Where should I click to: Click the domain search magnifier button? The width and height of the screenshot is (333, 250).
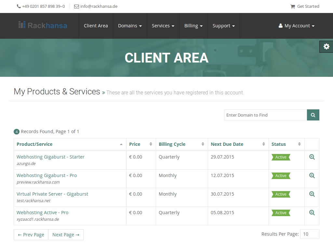(313, 115)
